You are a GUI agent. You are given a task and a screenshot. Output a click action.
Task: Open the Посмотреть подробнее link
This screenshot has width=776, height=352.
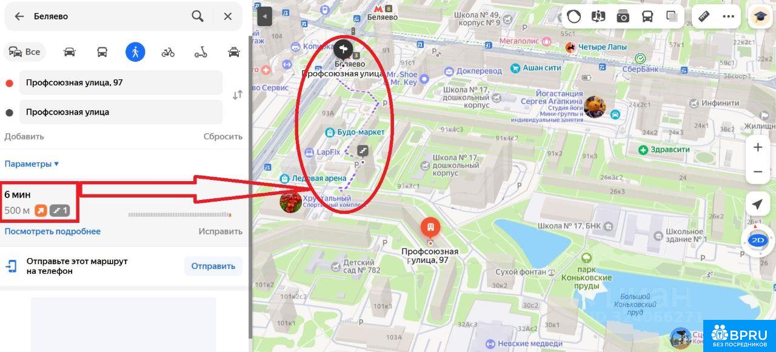click(53, 231)
